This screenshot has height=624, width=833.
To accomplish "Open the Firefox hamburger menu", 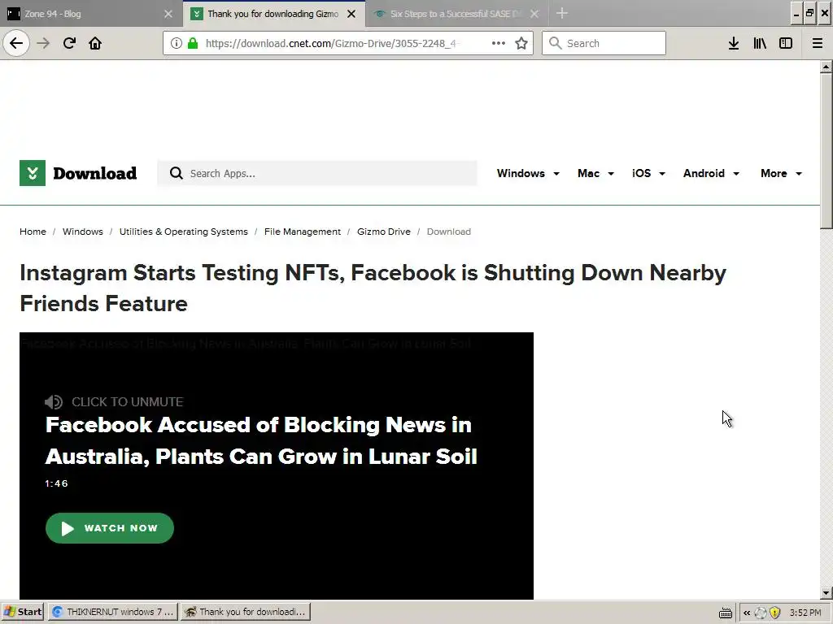I will tap(818, 43).
